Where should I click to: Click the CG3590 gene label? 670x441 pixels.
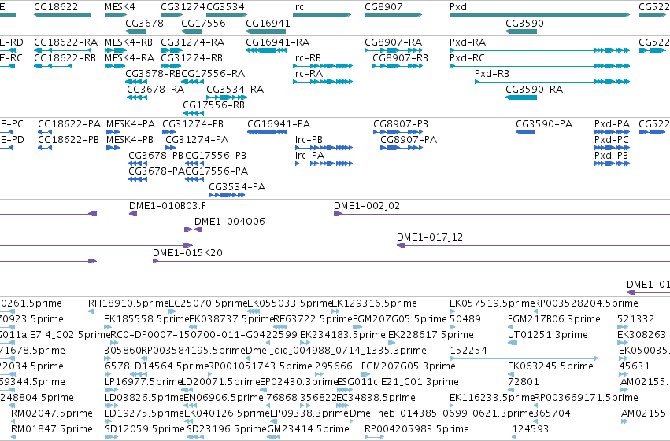tap(524, 23)
